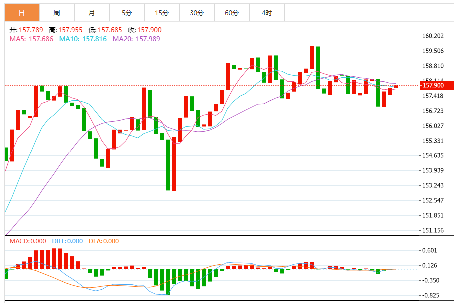Click the 低:157.685 low price text
457x303 pixels.
pyautogui.click(x=105, y=30)
